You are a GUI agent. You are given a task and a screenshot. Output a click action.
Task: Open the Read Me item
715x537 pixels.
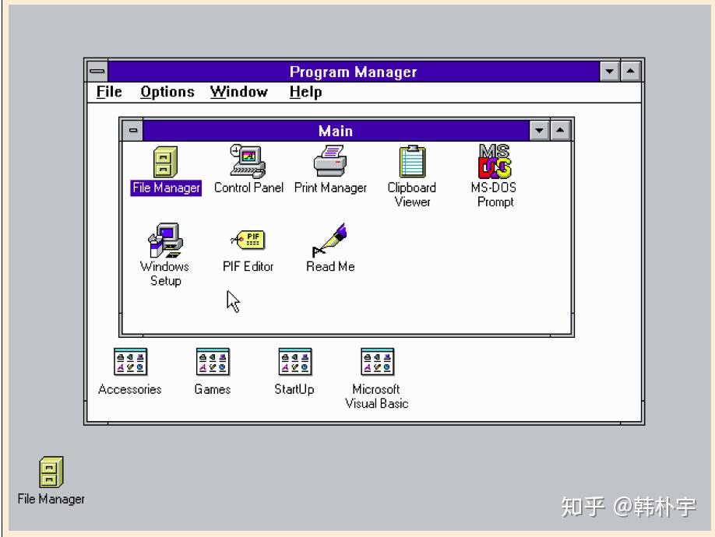tap(329, 240)
